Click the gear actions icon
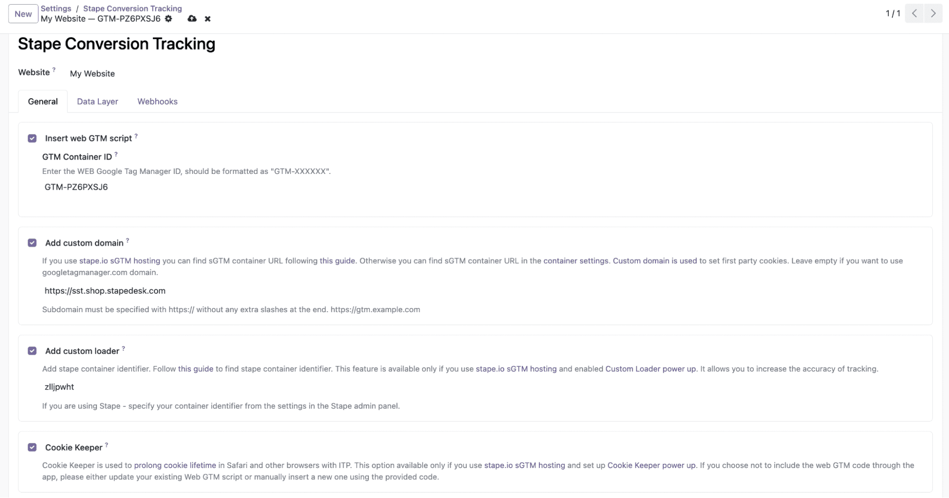 click(x=169, y=19)
